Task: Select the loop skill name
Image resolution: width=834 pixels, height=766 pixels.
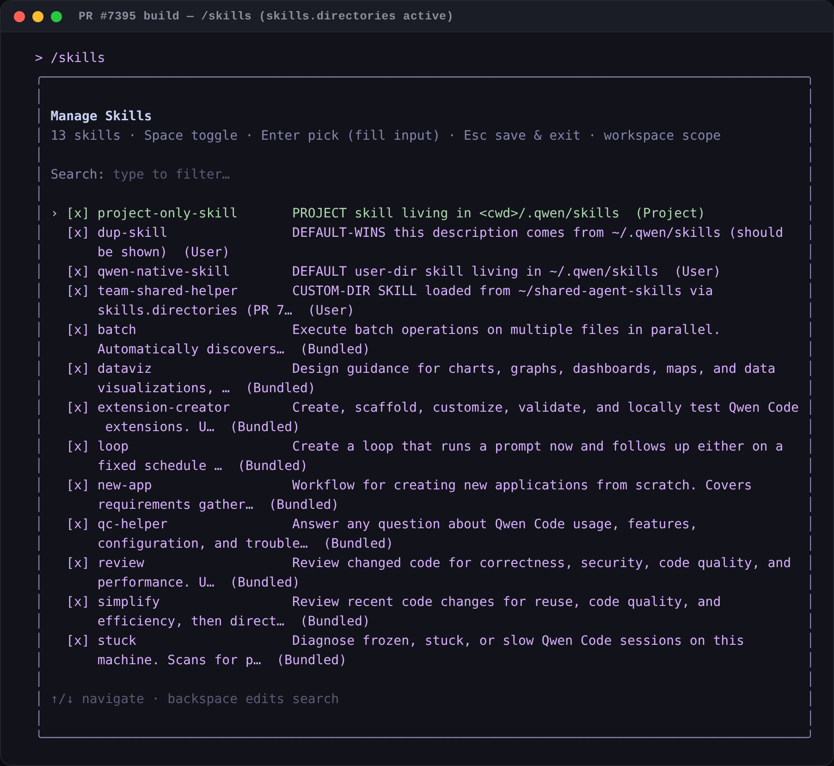Action: coord(113,446)
